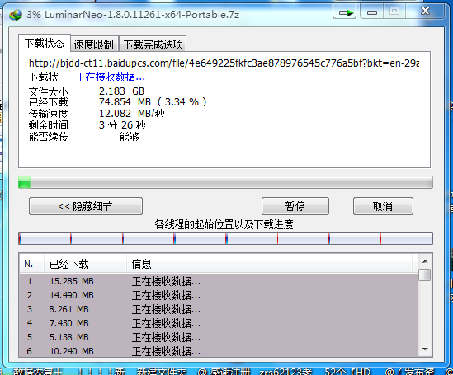Select thread row 6 with 10.240 MB

219,351
